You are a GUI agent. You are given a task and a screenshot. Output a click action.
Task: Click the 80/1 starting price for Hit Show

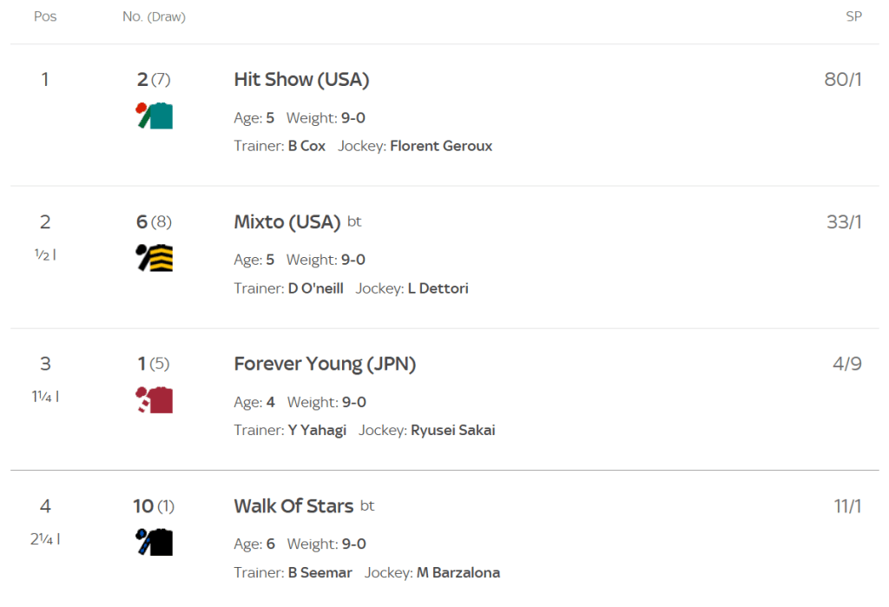tap(842, 80)
